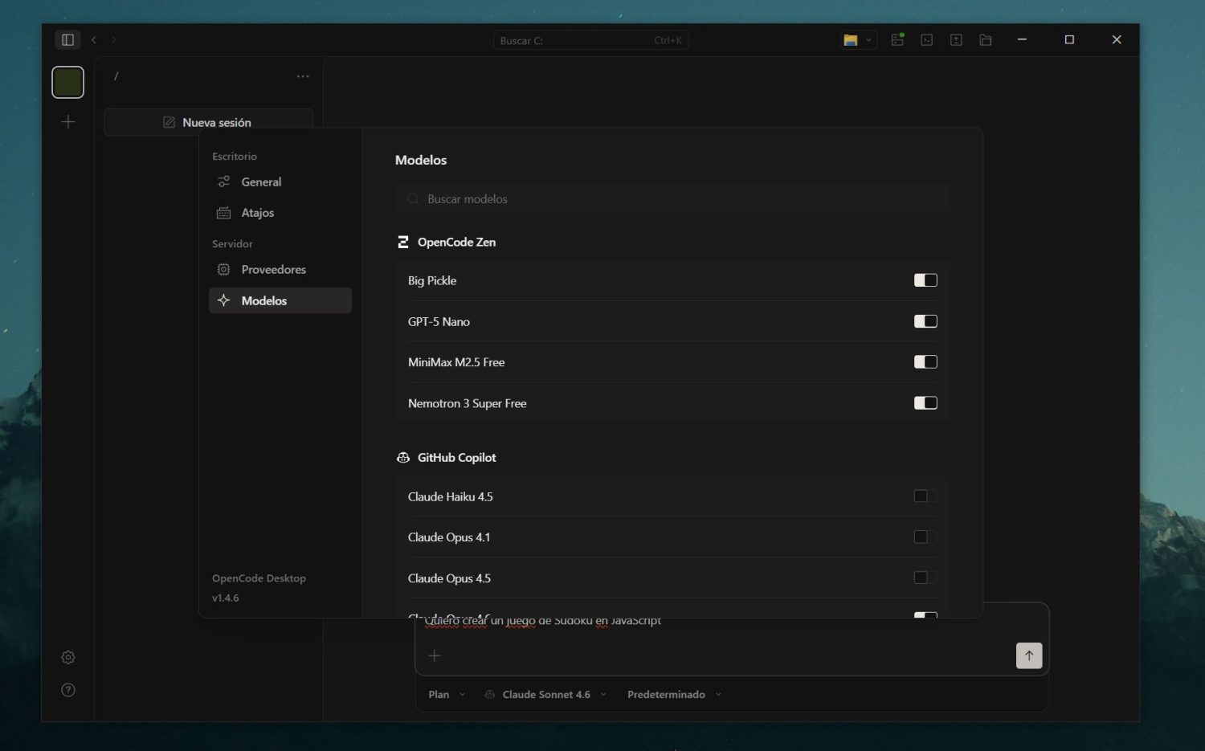Click the import box icon in the title bar
The height and width of the screenshot is (751, 1205).
click(x=956, y=39)
